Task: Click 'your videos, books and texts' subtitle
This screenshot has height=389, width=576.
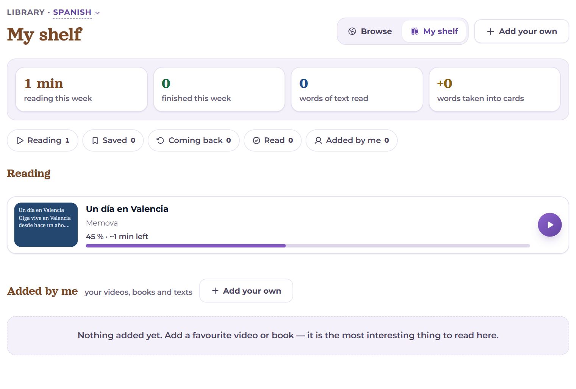Action: click(138, 292)
